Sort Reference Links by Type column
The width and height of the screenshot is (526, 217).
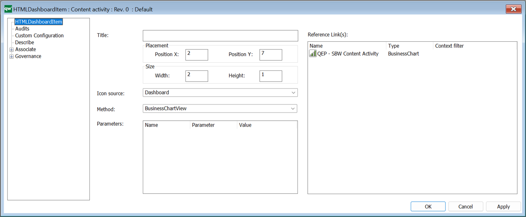tap(409, 46)
